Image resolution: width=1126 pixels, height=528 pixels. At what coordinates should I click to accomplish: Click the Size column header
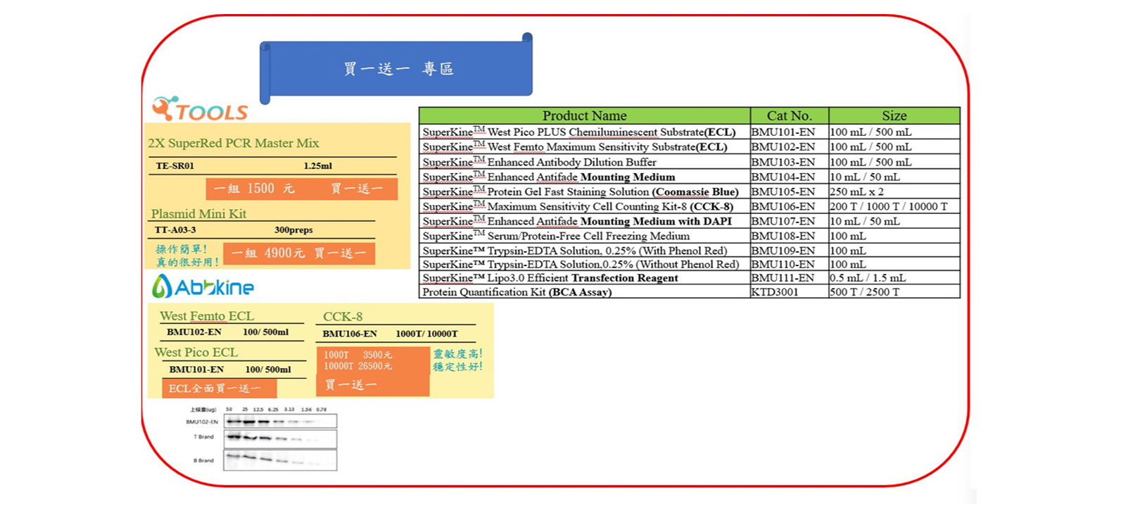pos(894,115)
